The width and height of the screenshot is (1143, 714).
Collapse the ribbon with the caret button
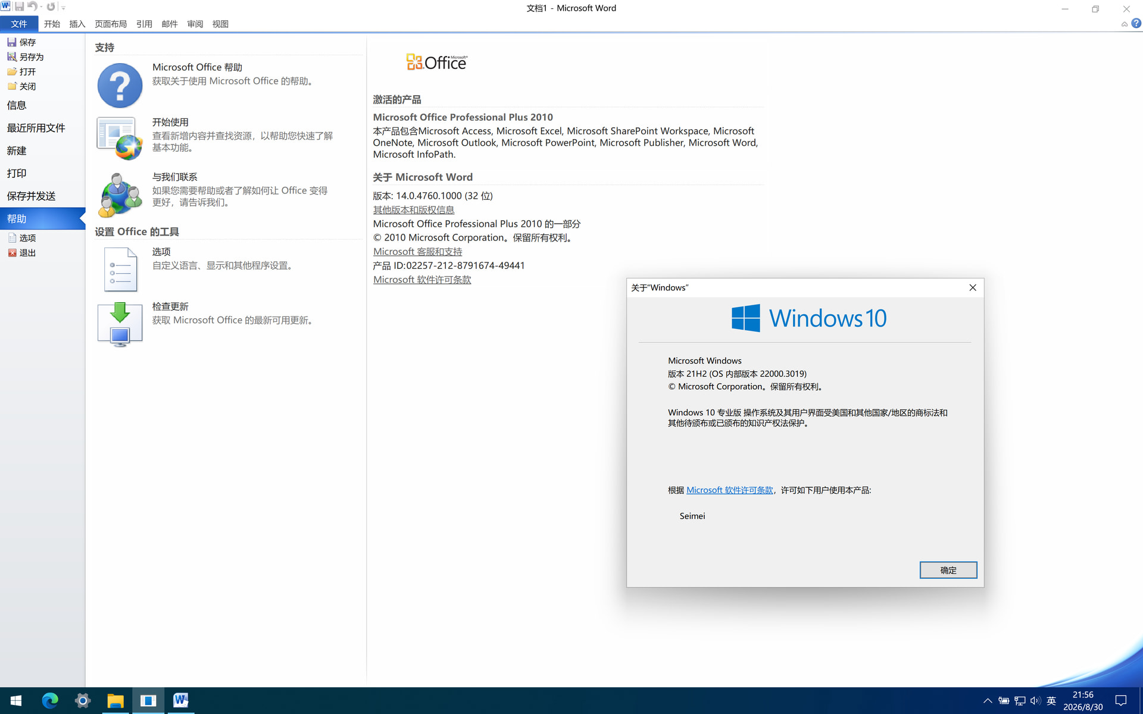1124,24
